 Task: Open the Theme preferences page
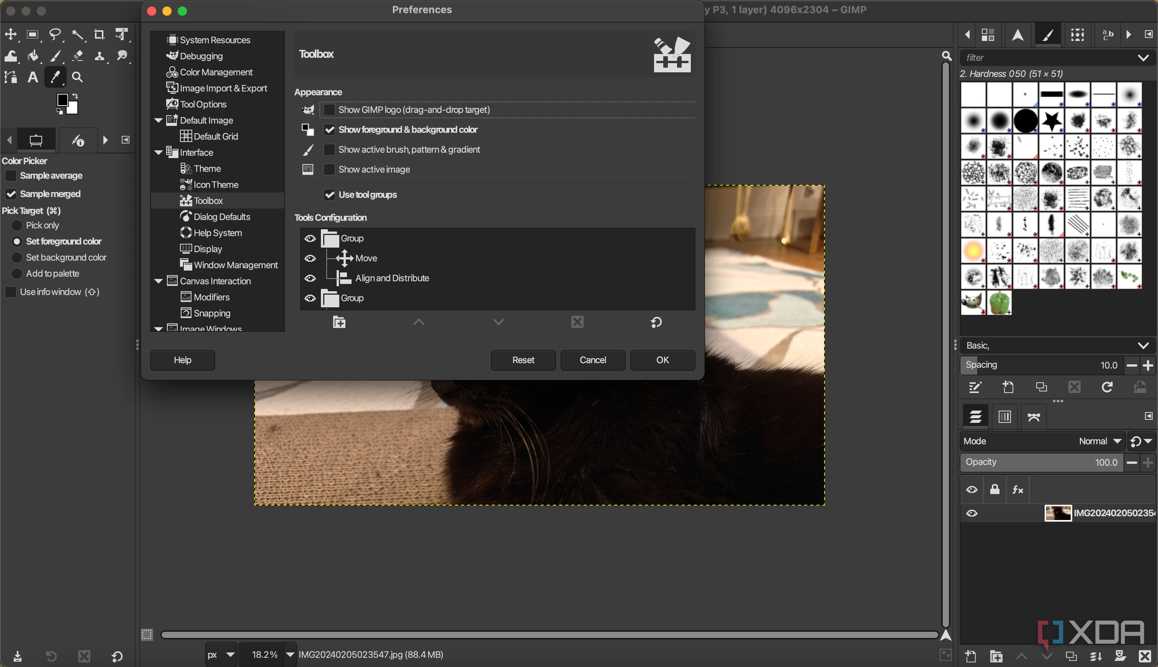pyautogui.click(x=207, y=169)
